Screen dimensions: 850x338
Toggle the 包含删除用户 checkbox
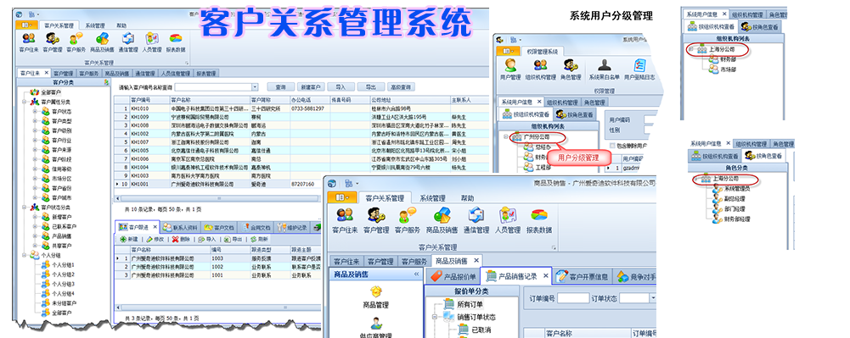pos(612,146)
